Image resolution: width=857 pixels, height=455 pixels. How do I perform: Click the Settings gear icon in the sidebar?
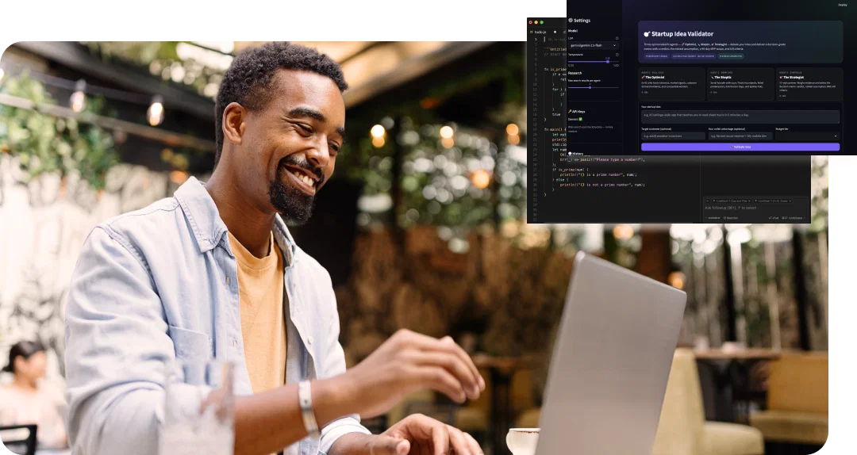571,20
